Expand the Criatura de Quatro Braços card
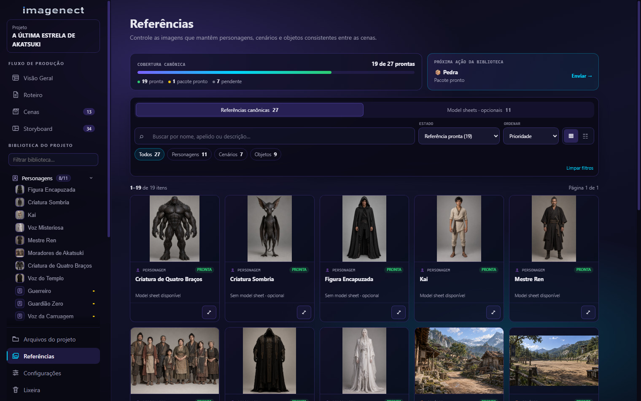Screen dimensions: 641x401 coord(209,312)
